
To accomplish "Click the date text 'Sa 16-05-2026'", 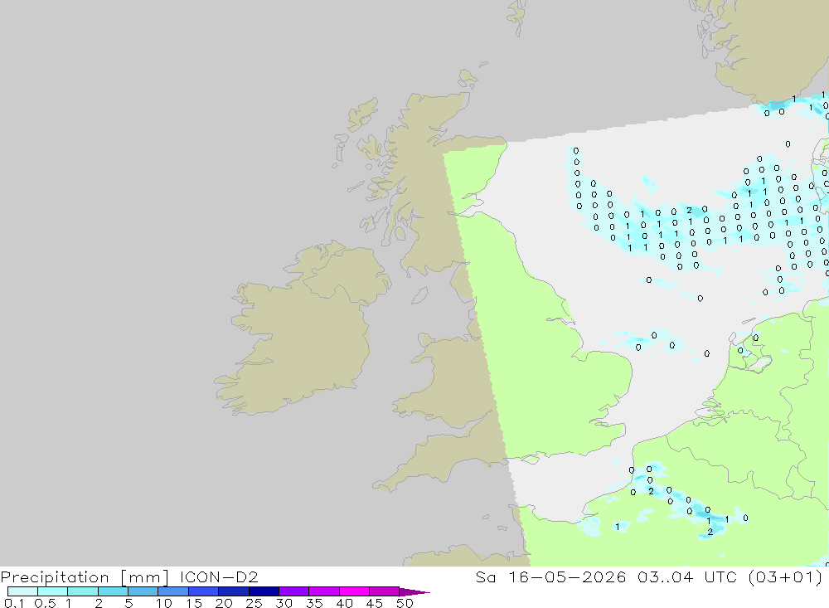I will (x=551, y=576).
